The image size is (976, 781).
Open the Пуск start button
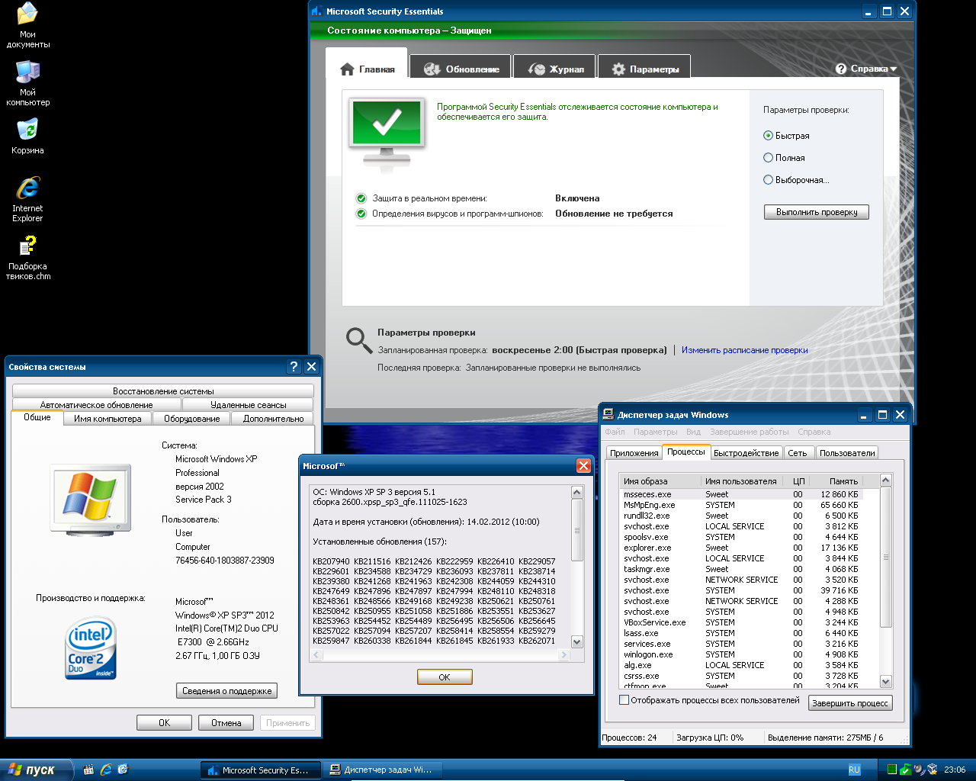point(37,770)
